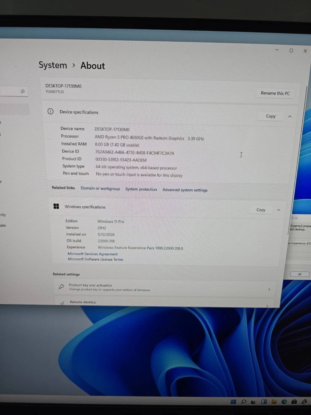Image resolution: width=311 pixels, height=415 pixels.
Task: Click the Related settings heading
Action: pos(66,274)
